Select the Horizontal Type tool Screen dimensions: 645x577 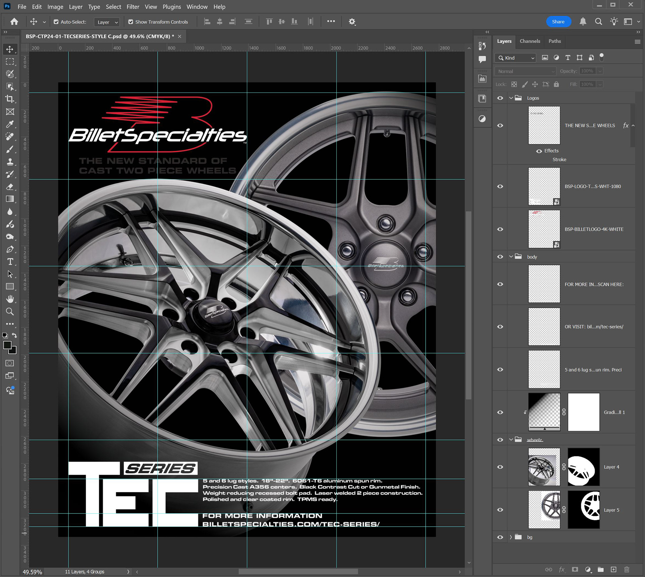[10, 261]
